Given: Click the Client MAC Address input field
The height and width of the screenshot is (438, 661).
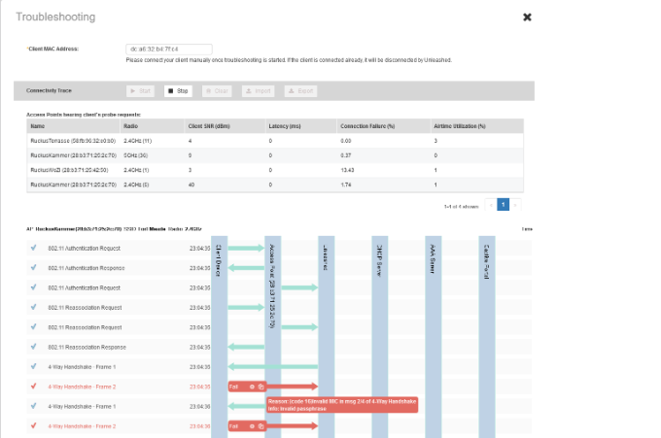Looking at the screenshot, I should pyautogui.click(x=169, y=49).
